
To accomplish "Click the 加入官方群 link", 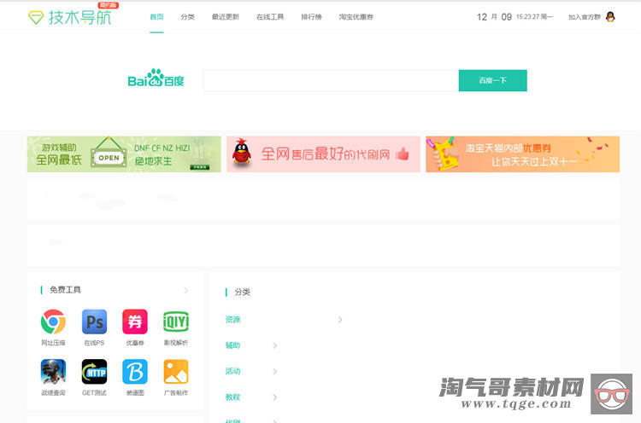I will pos(585,17).
